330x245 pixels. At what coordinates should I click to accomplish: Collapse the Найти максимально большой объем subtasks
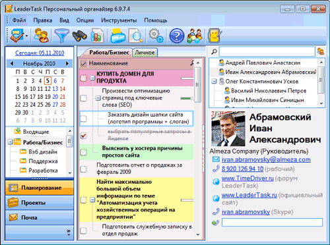click(x=92, y=200)
